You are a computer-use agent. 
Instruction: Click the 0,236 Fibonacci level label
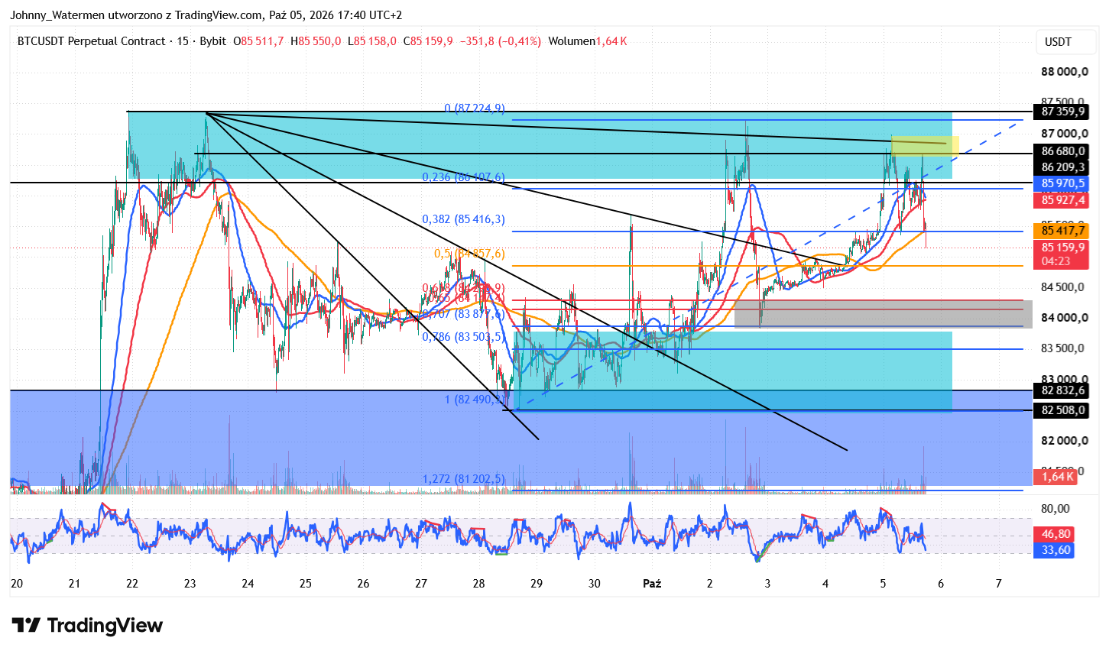click(463, 177)
